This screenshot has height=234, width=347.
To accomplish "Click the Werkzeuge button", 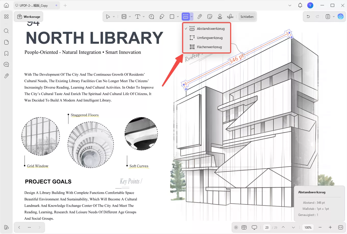I will point(29,17).
